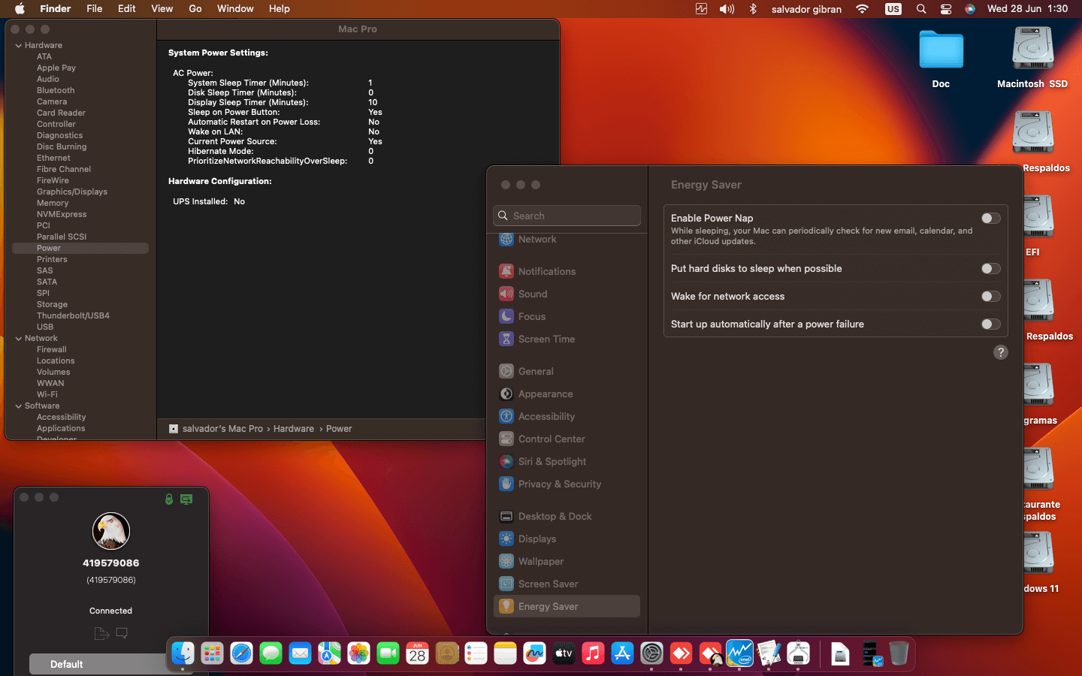Collapse the Software section in System Information
The height and width of the screenshot is (676, 1082).
pyautogui.click(x=18, y=406)
